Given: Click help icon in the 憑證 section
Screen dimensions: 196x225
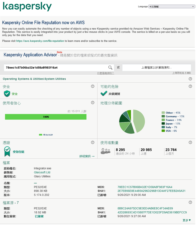Looking at the screenshot, I should coord(93,142).
